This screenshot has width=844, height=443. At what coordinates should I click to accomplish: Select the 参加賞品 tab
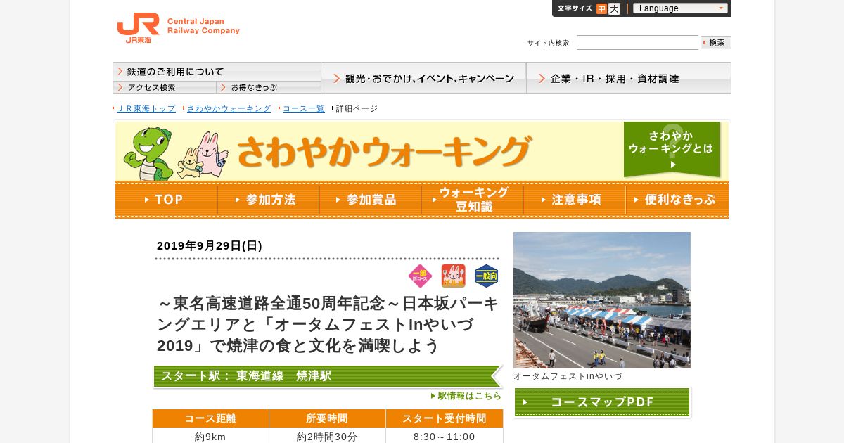(370, 200)
